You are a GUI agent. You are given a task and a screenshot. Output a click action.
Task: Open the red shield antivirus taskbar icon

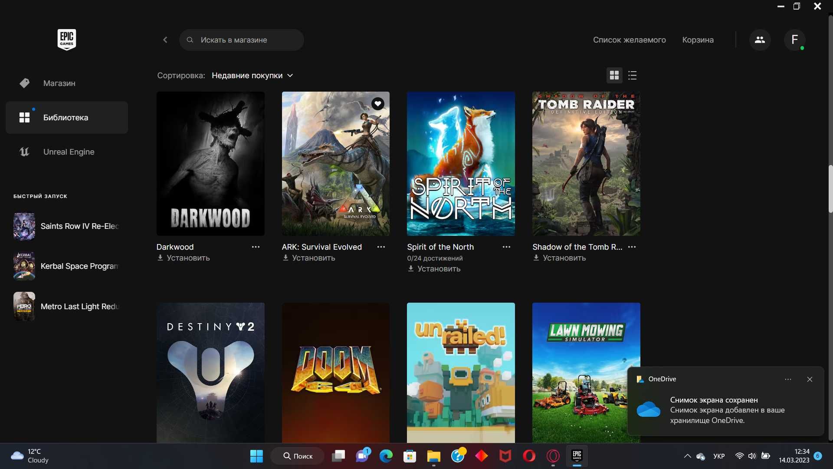click(x=505, y=456)
